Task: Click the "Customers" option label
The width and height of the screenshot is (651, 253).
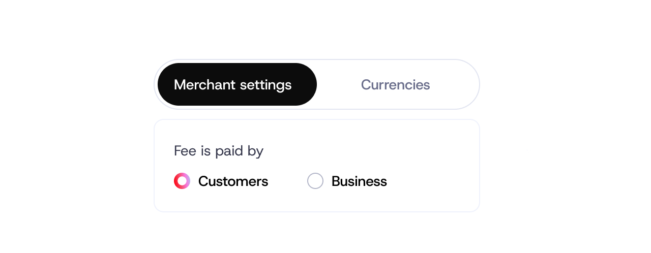Action: [233, 181]
